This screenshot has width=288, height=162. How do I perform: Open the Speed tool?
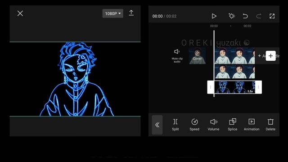(194, 125)
